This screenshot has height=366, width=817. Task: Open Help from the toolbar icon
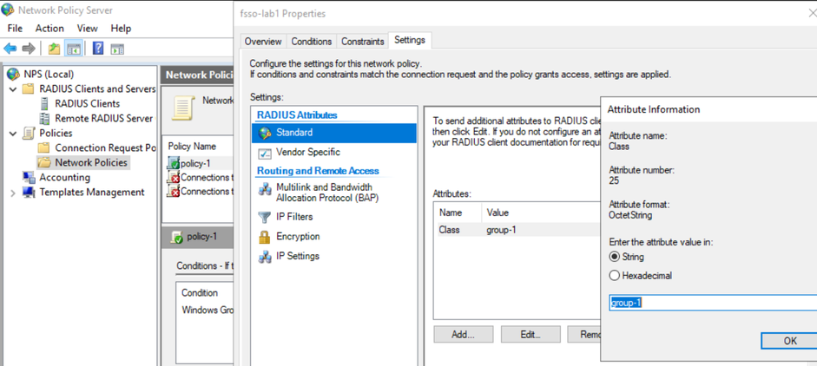click(x=98, y=49)
